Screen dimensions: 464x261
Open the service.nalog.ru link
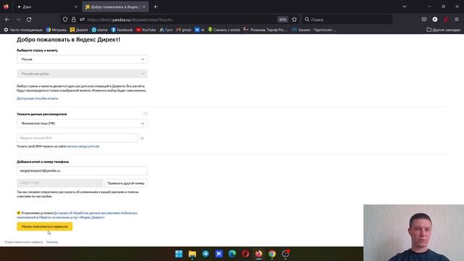(83, 146)
